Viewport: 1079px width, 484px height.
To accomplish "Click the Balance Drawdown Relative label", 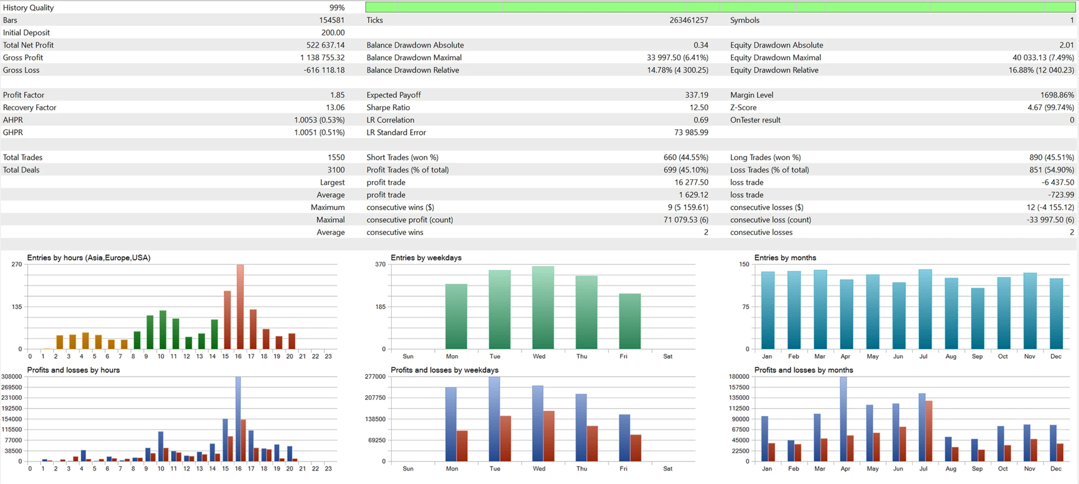I will coord(412,70).
